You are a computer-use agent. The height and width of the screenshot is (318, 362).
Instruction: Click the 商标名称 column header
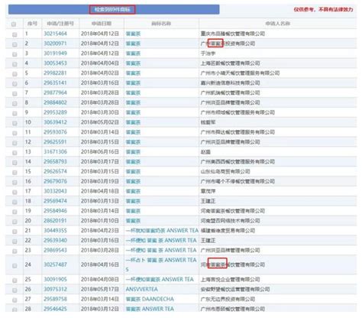tap(161, 24)
